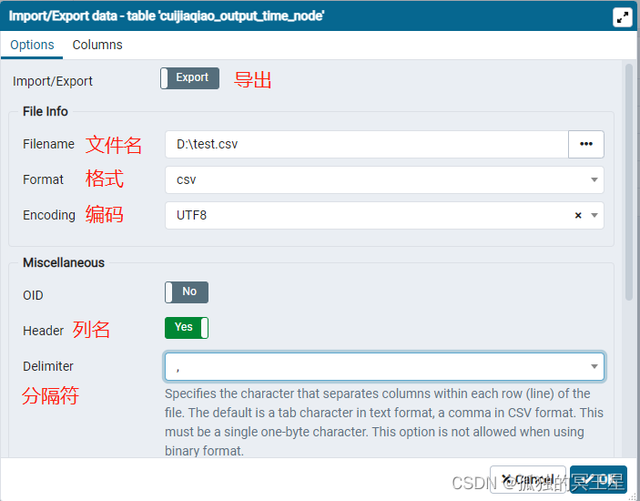Open the Format csv dropdown

click(x=382, y=179)
